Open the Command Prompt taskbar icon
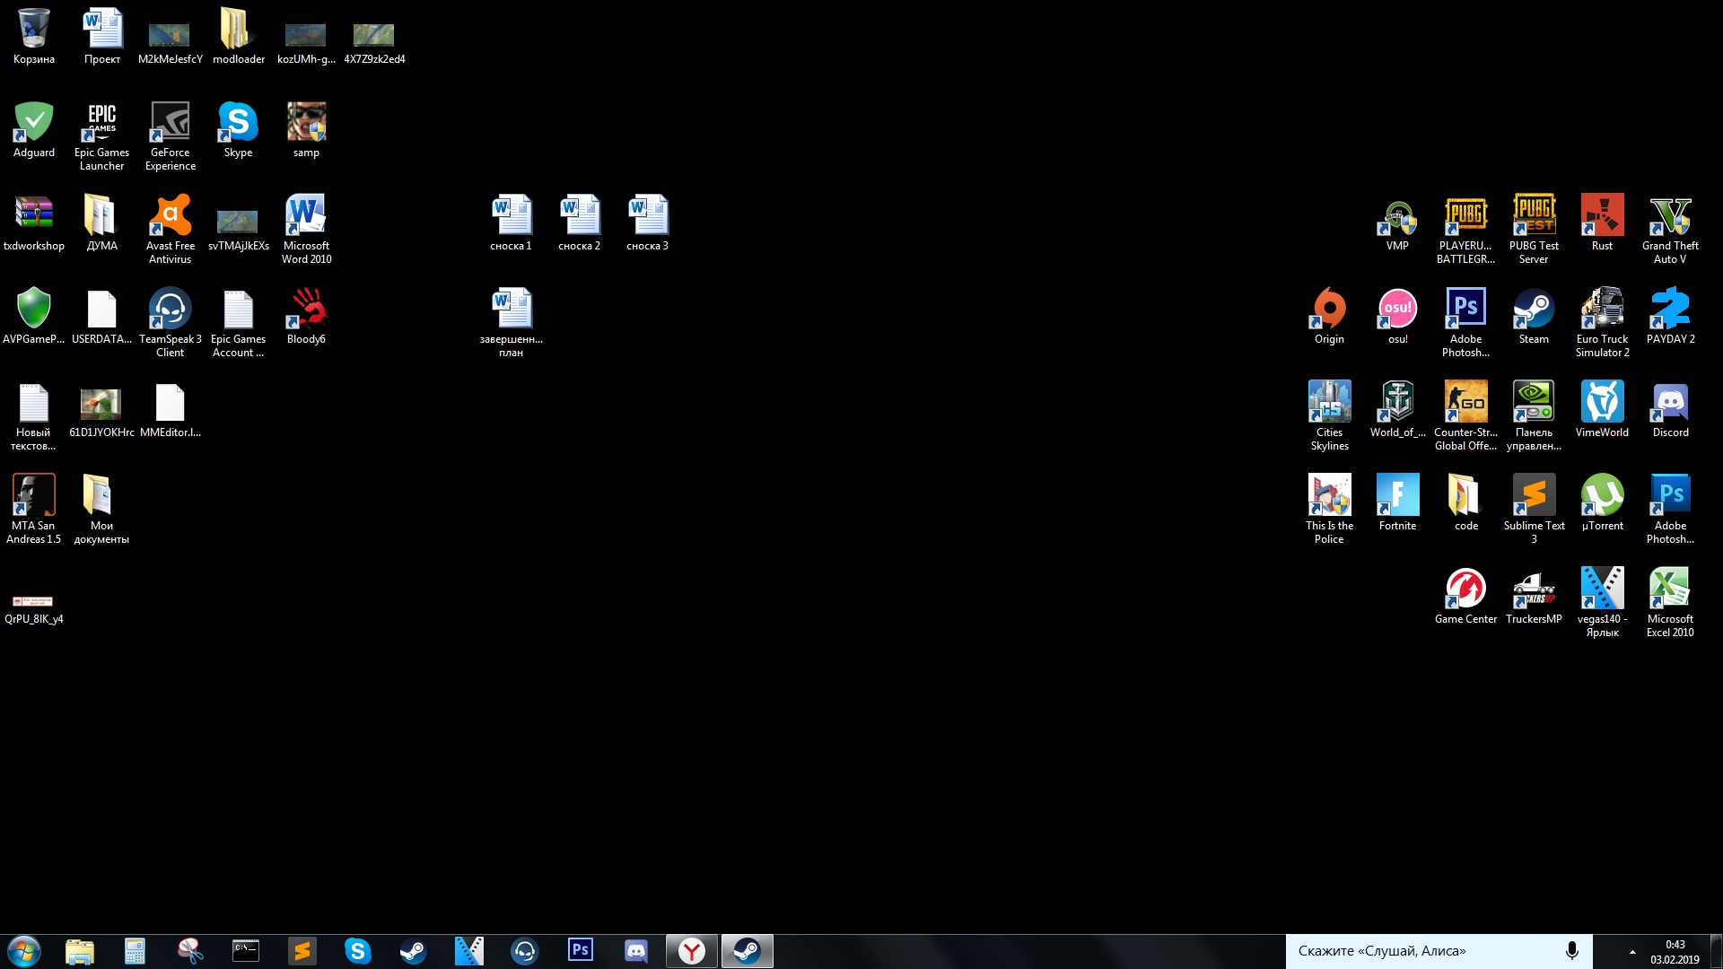The width and height of the screenshot is (1723, 969). click(x=246, y=951)
